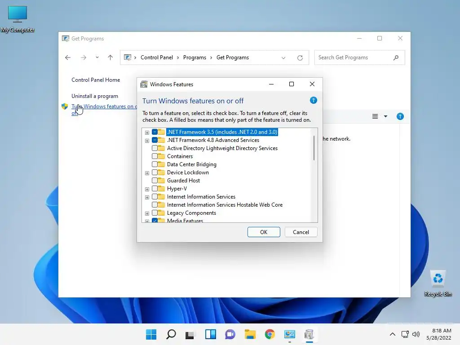Click Control Panel breadcrumb
Viewport: 460px width, 345px height.
pos(157,57)
